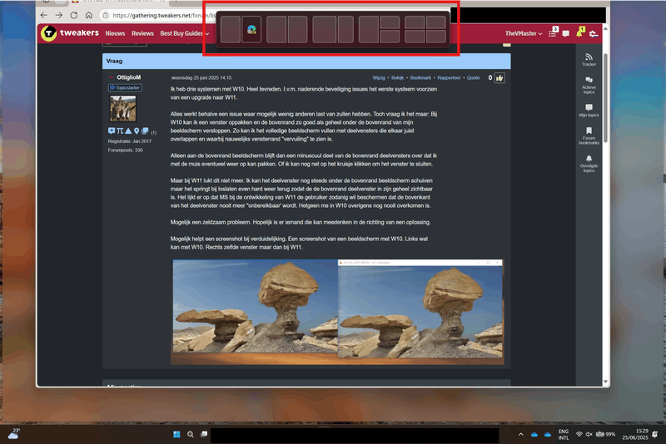Image resolution: width=666 pixels, height=444 pixels.
Task: Click the Tweakers logo
Action: pyautogui.click(x=70, y=33)
